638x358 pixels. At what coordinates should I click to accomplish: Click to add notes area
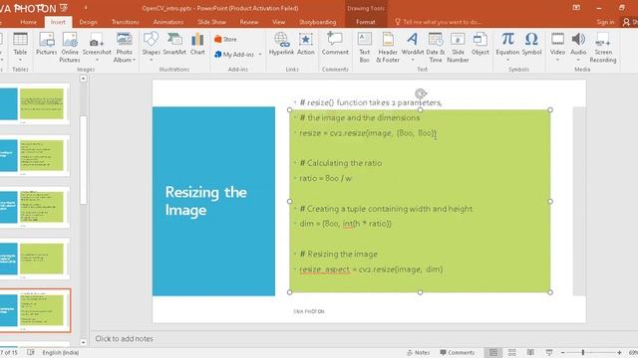(124, 338)
